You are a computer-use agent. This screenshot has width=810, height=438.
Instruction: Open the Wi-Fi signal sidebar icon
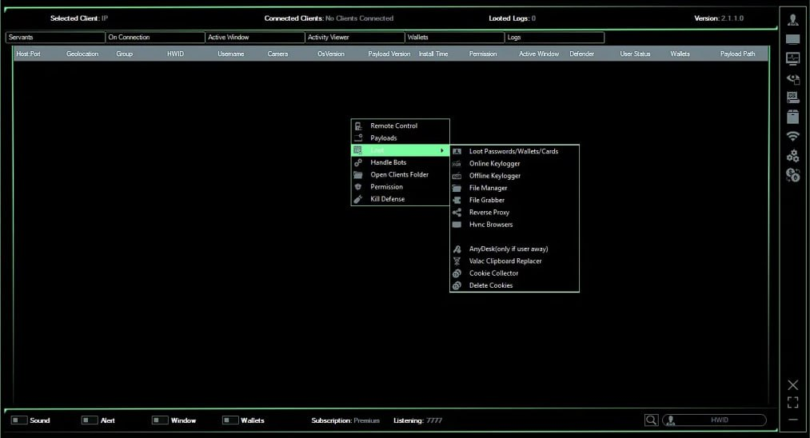pos(792,136)
